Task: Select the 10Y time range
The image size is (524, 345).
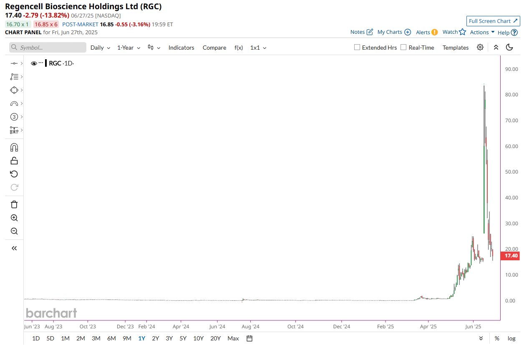Action: click(199, 338)
